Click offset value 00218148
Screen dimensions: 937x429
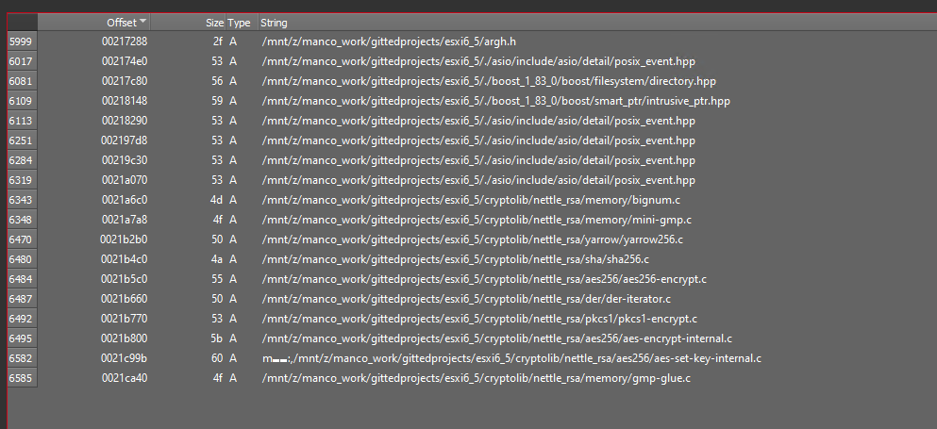pos(125,101)
